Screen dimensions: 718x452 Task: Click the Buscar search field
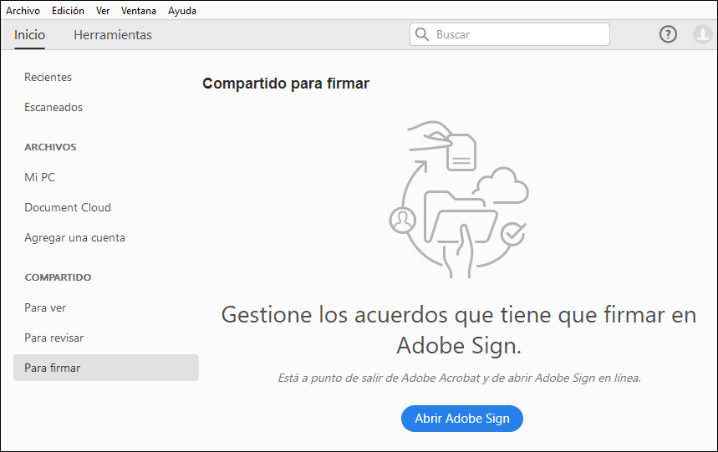(518, 34)
